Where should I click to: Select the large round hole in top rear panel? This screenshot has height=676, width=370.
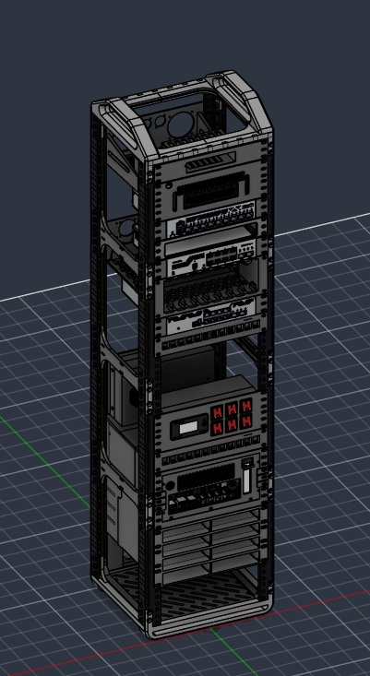[182, 125]
